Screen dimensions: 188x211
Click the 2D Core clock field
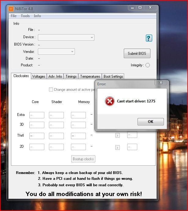(x=37, y=147)
